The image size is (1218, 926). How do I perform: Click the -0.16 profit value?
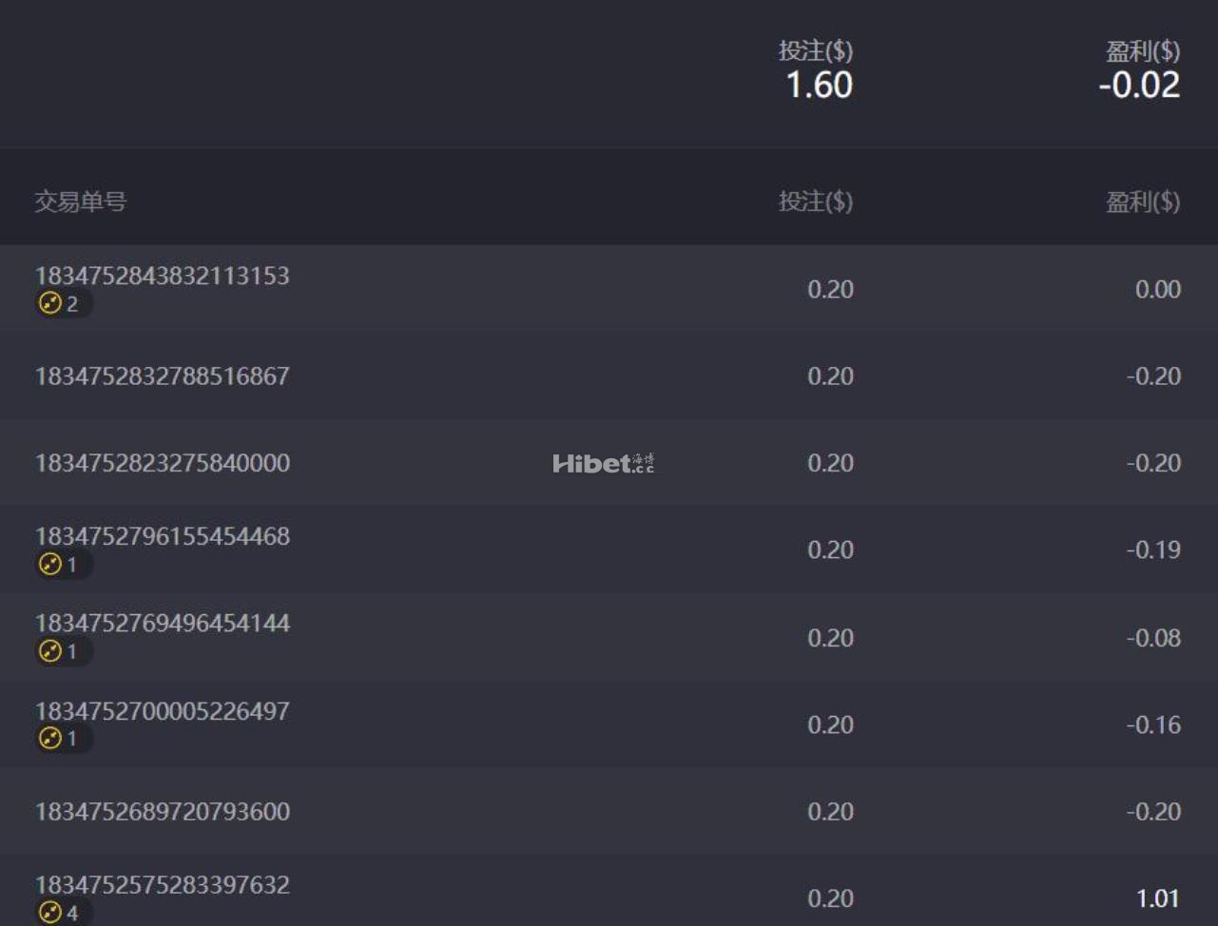point(1153,725)
